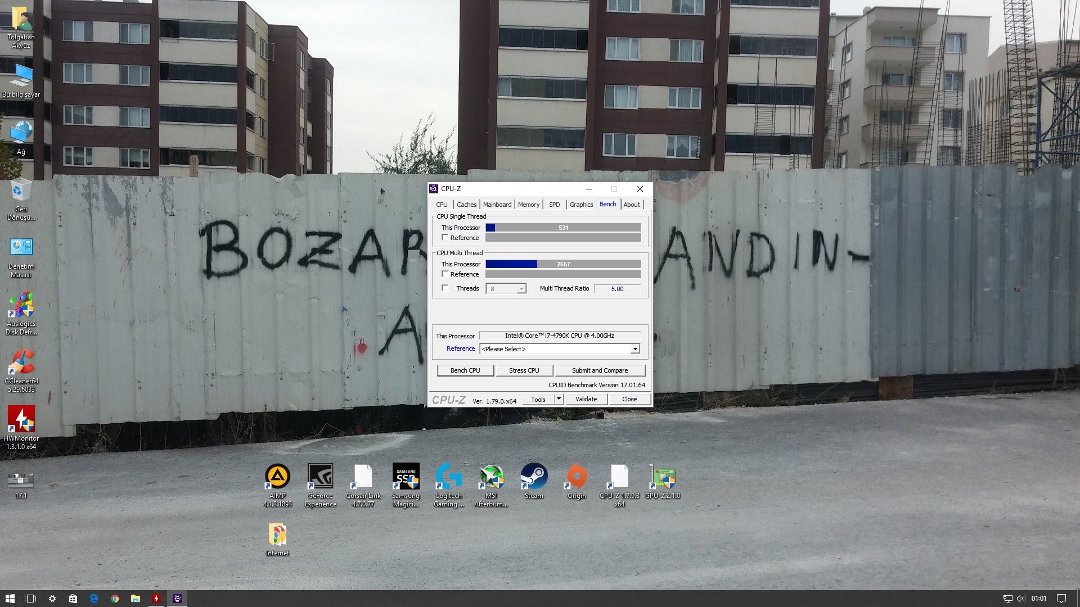
Task: Click the Stress CPU button
Action: (524, 370)
